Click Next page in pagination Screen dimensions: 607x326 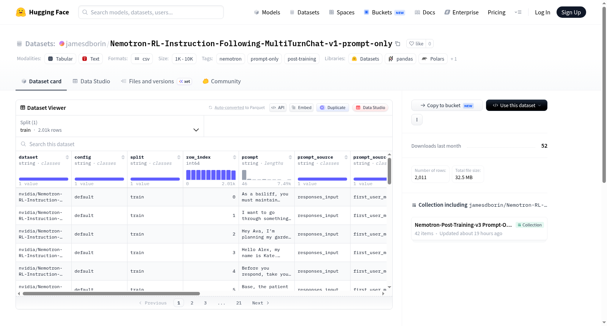point(261,303)
